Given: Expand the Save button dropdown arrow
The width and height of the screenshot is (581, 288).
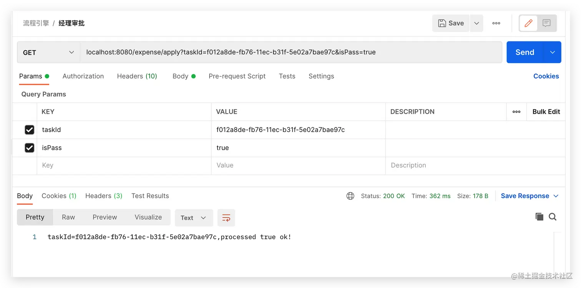Looking at the screenshot, I should [476, 23].
